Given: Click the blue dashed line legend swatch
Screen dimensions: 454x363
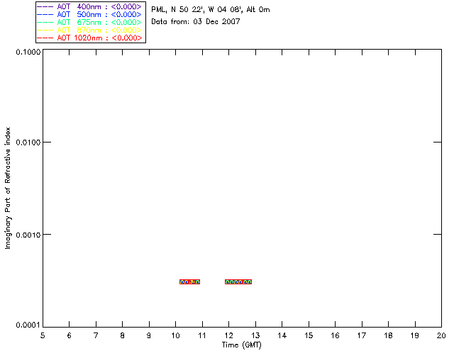Looking at the screenshot, I should click(45, 14).
